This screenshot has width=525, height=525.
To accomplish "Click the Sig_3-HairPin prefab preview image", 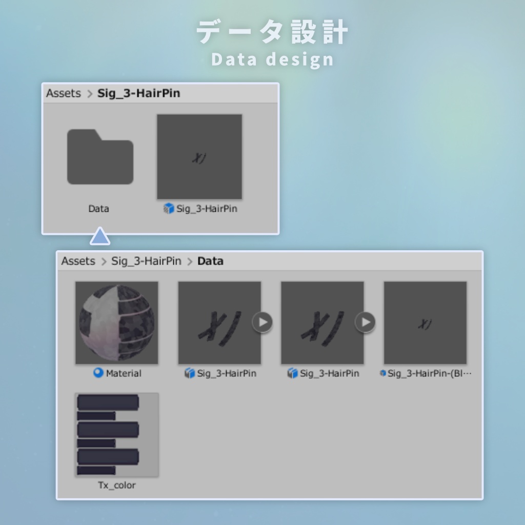I will (x=199, y=156).
